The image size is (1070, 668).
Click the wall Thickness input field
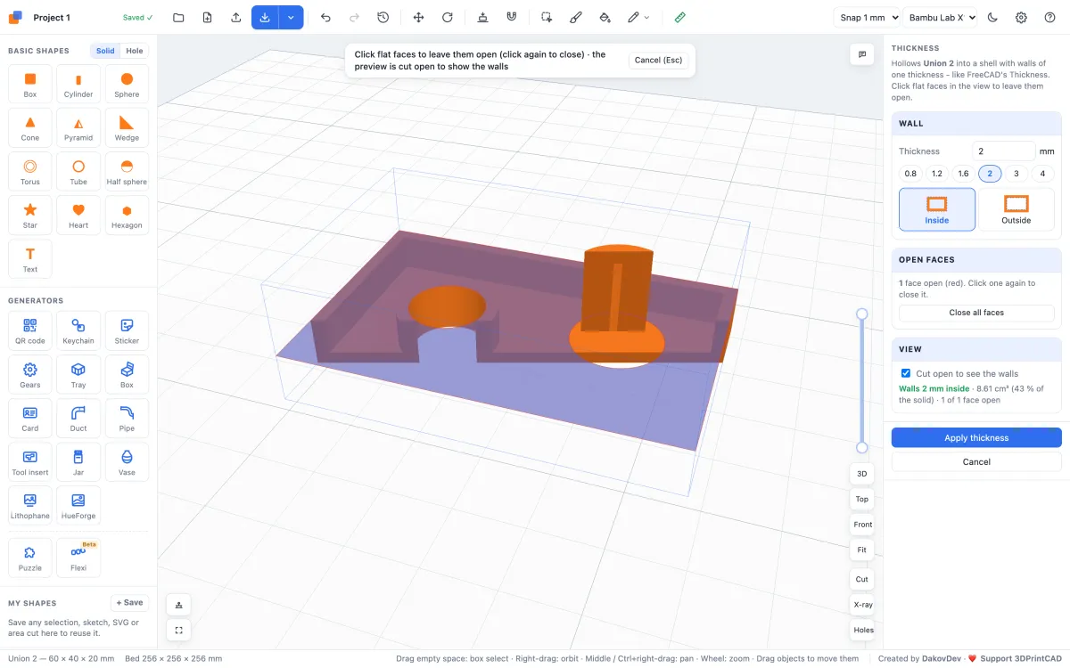point(1003,151)
